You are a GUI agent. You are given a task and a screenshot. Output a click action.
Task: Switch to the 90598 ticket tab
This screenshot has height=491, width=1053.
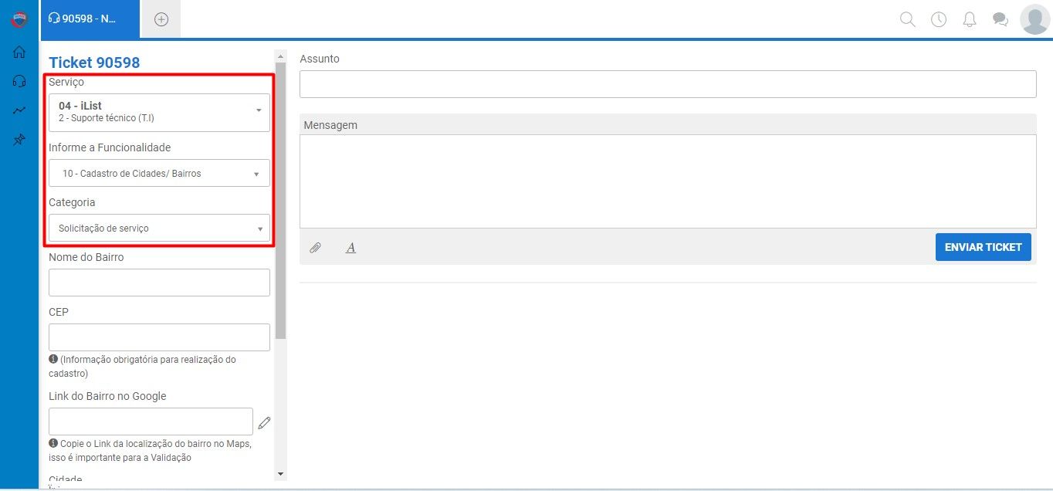coord(90,19)
